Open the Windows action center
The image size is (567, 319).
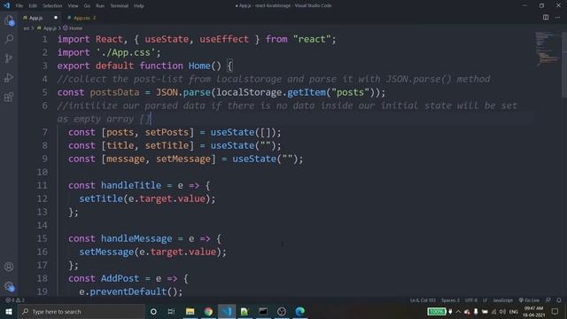pos(555,311)
